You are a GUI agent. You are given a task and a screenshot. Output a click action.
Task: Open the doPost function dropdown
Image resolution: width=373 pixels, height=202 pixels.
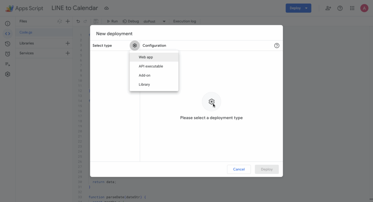pos(154,21)
